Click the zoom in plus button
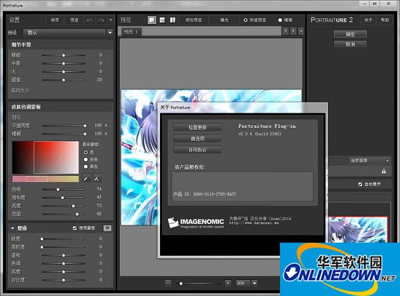Screen dimensions: 400x296 pos(228,283)
